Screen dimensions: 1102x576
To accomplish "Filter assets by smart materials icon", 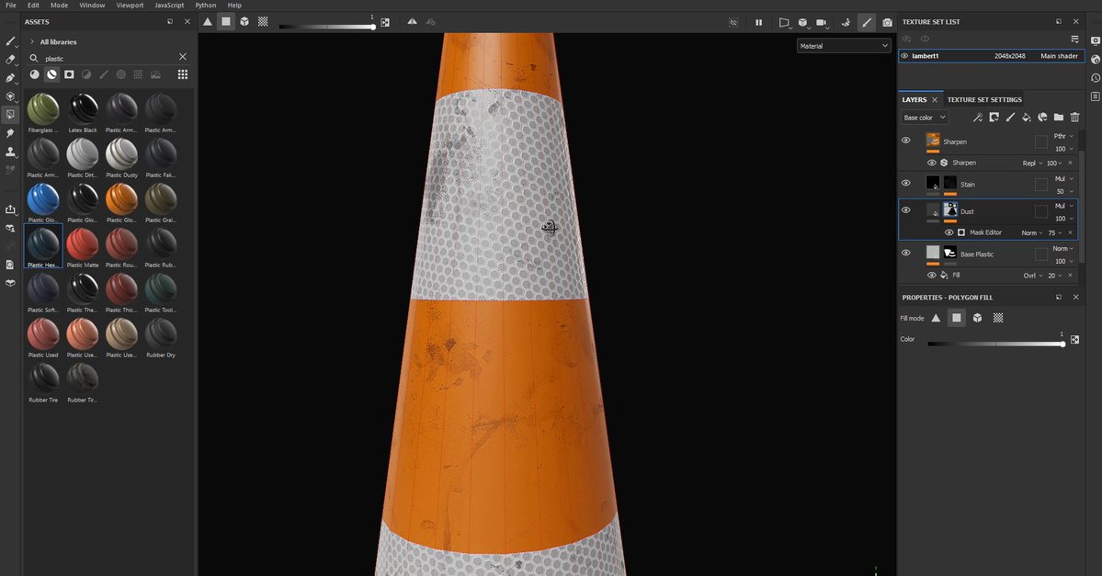I will point(52,74).
